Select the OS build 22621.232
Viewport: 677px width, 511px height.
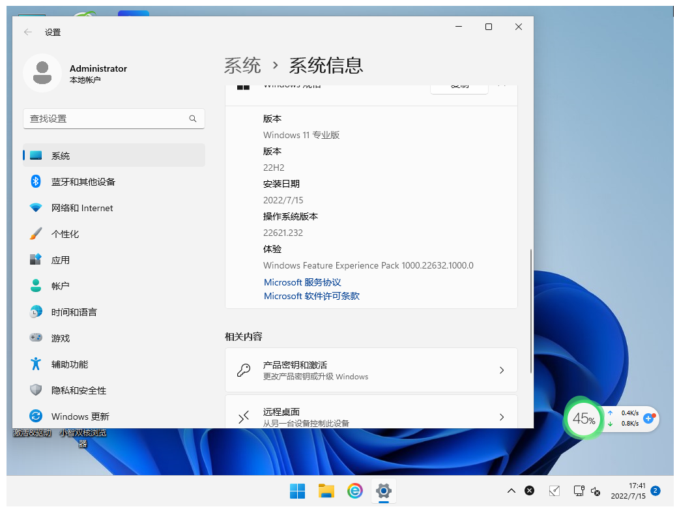283,233
